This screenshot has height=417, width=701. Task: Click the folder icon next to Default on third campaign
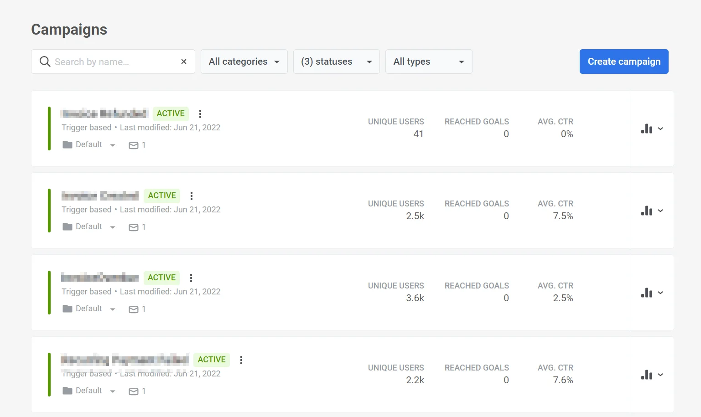(67, 309)
